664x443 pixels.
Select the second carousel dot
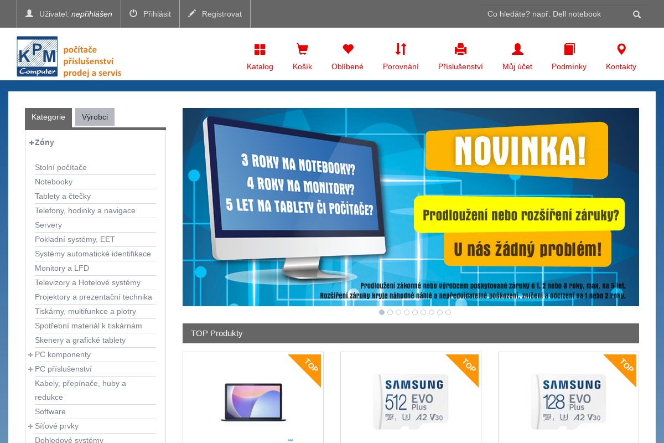pyautogui.click(x=390, y=312)
